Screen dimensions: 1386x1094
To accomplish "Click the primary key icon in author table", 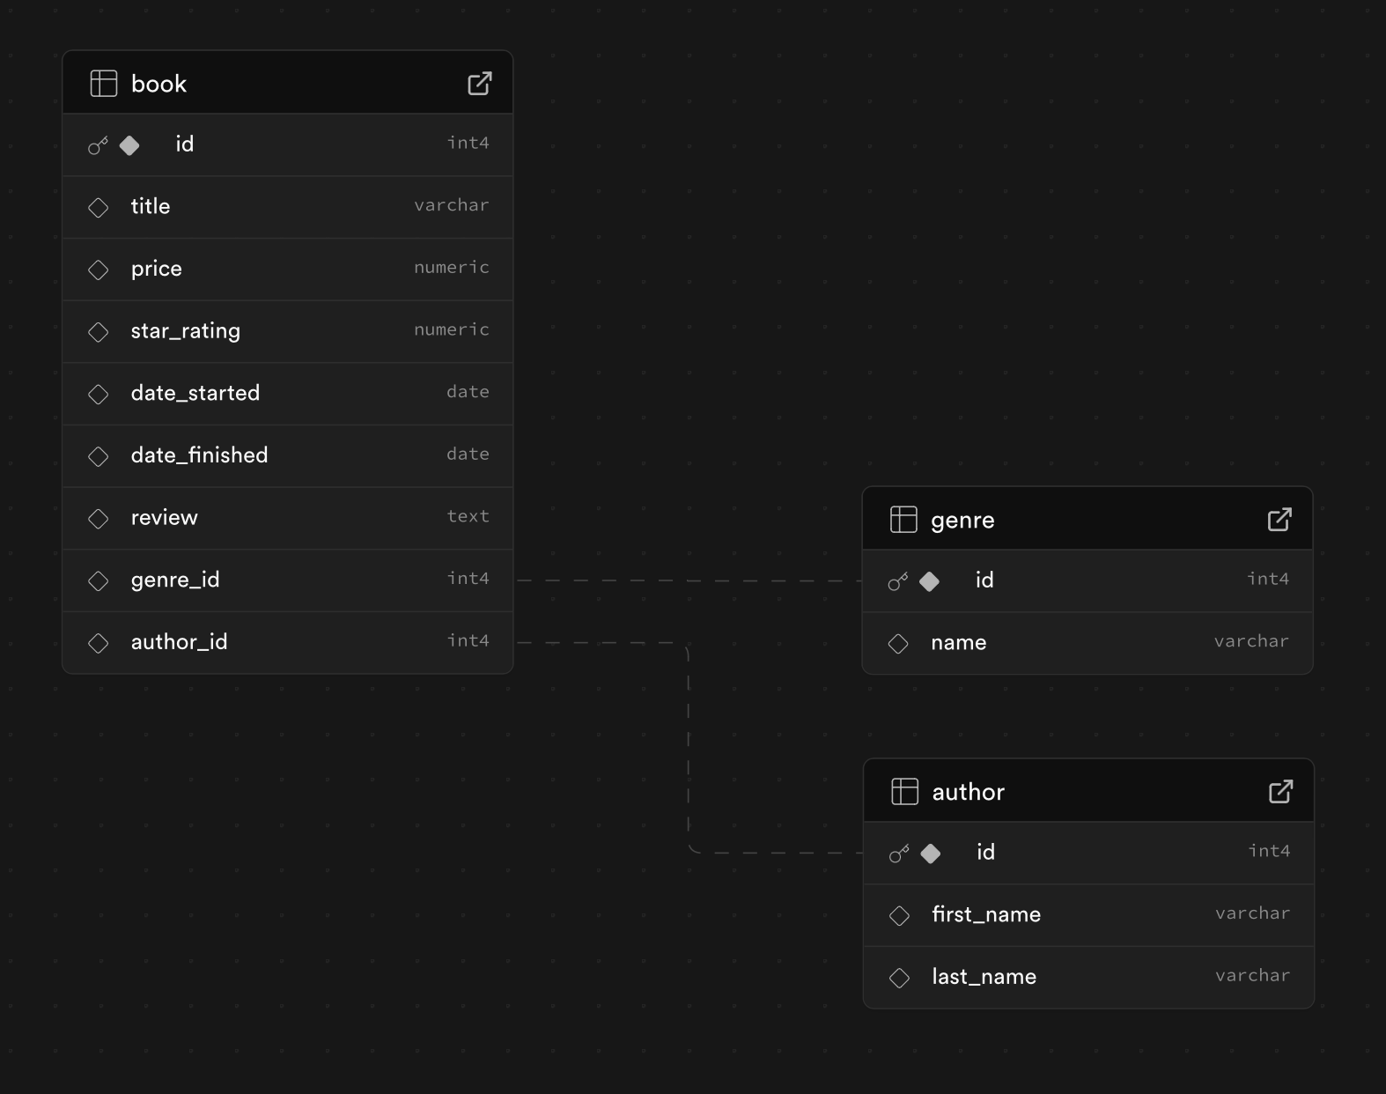I will tap(899, 854).
